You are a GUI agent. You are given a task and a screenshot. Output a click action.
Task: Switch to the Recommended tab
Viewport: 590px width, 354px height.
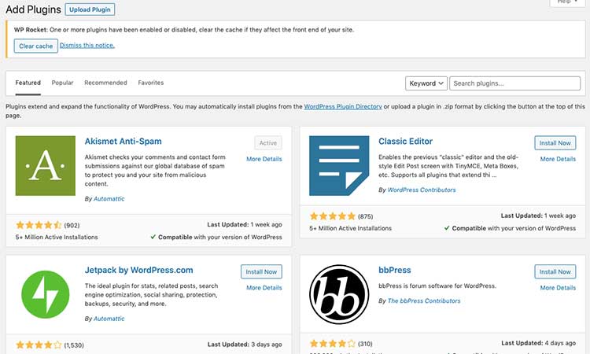click(x=105, y=83)
